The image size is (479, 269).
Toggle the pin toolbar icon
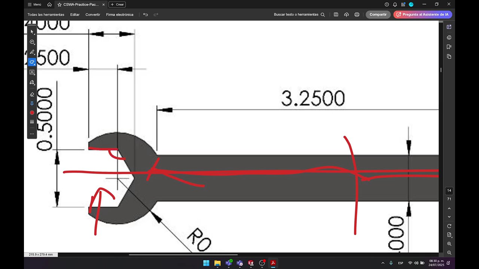pyautogui.click(x=32, y=103)
